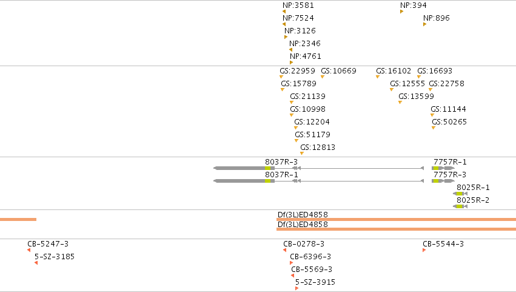Select the NP:7524 insertion label

298,18
